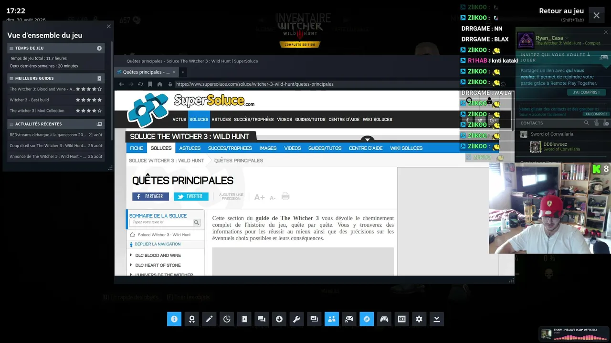Toggle the friends list icon
611x343 pixels.
[x=332, y=319]
